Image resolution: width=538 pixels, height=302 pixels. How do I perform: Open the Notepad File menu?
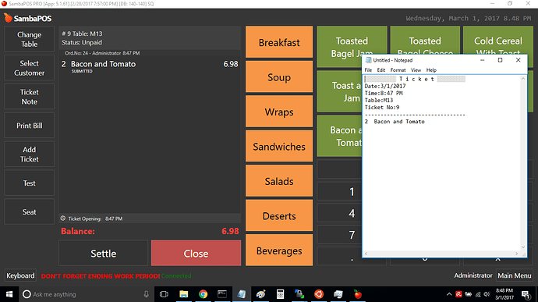point(368,70)
